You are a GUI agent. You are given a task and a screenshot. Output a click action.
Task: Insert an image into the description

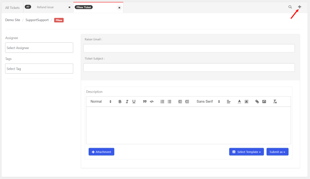(x=264, y=102)
